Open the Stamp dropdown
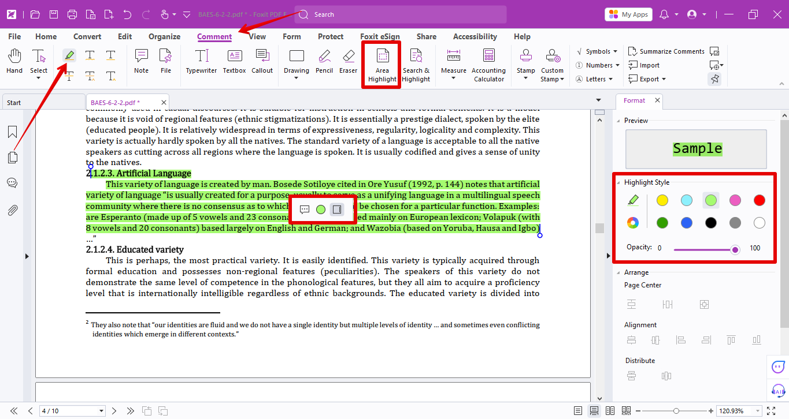This screenshot has height=419, width=789. coord(525,78)
